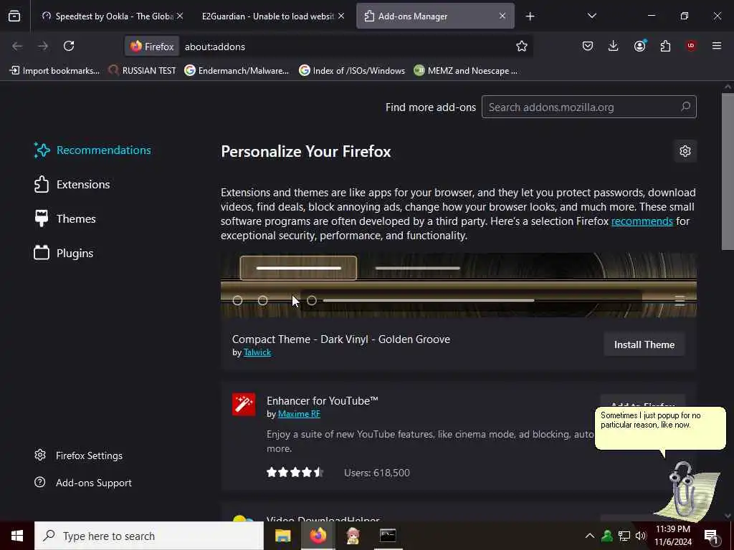Open File Explorer from taskbar
The image size is (734, 550).
click(282, 536)
